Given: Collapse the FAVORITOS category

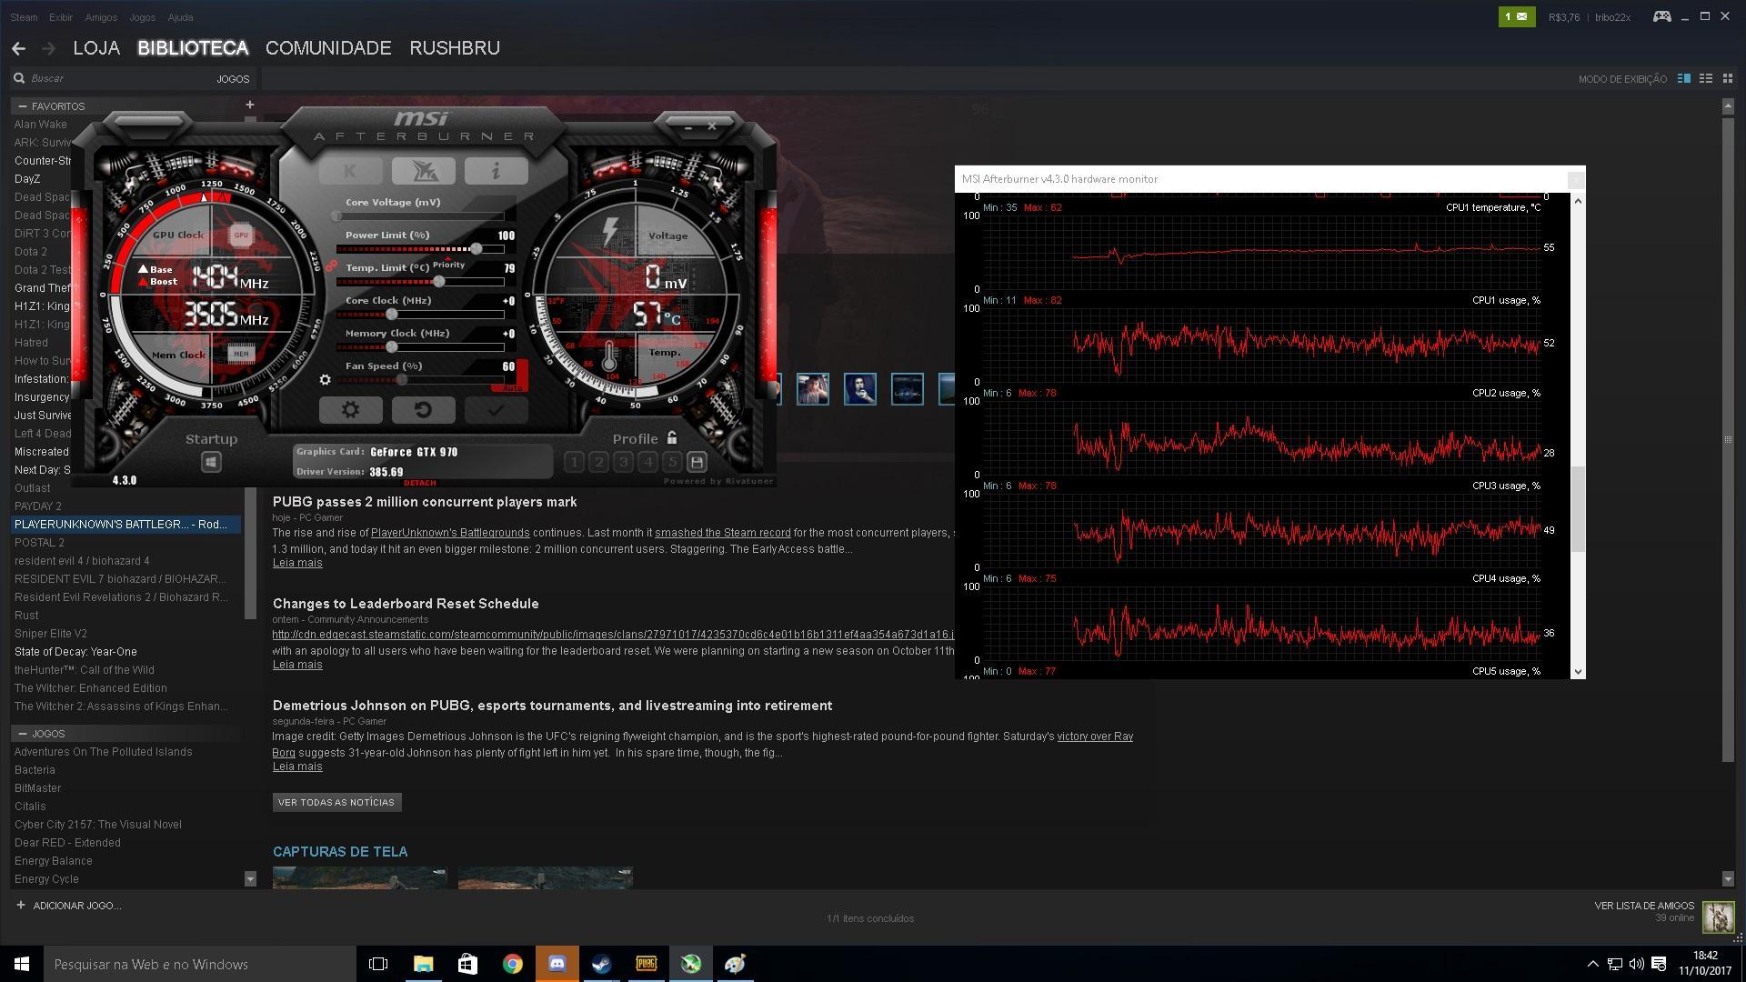Looking at the screenshot, I should 22,106.
